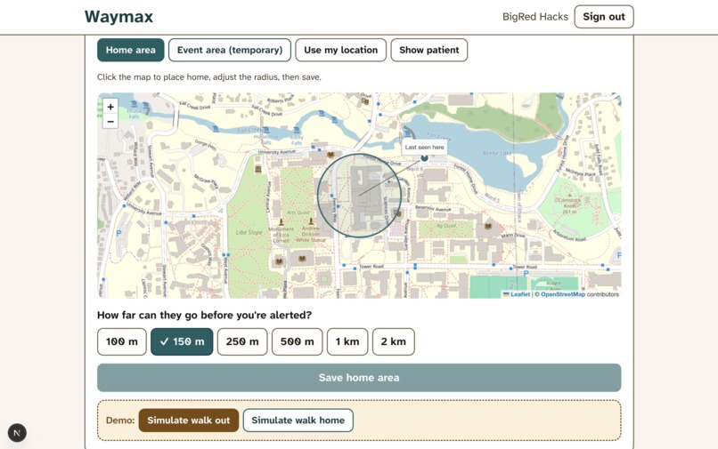Sign out of the account
The height and width of the screenshot is (449, 718).
pos(604,17)
